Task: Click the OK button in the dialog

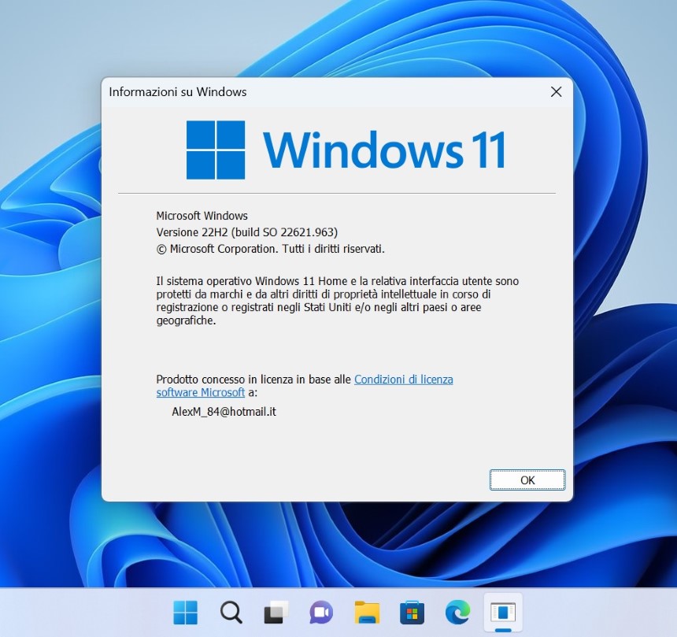Action: 527,480
